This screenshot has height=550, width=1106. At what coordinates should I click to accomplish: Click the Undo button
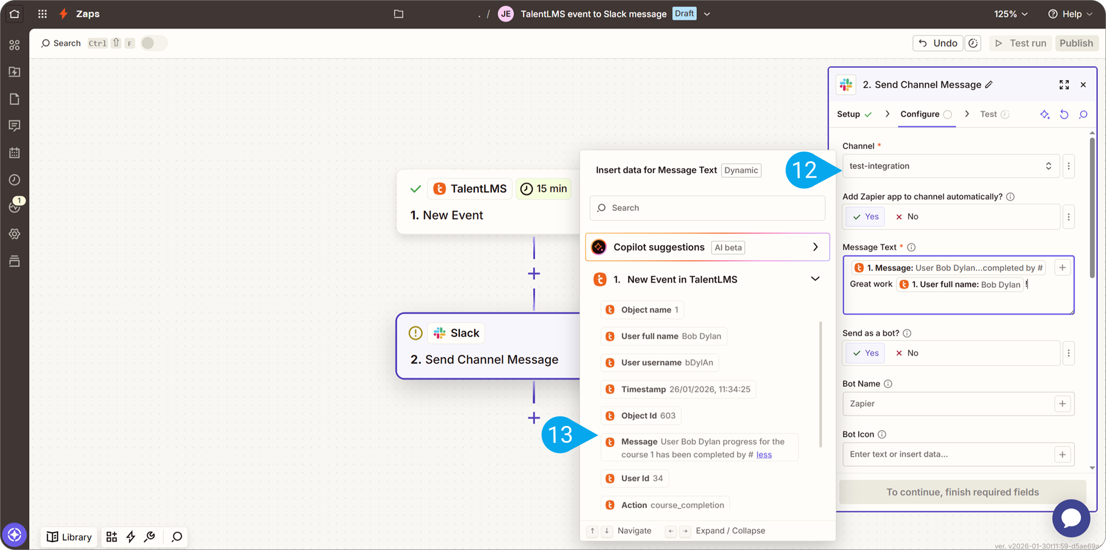pos(938,43)
